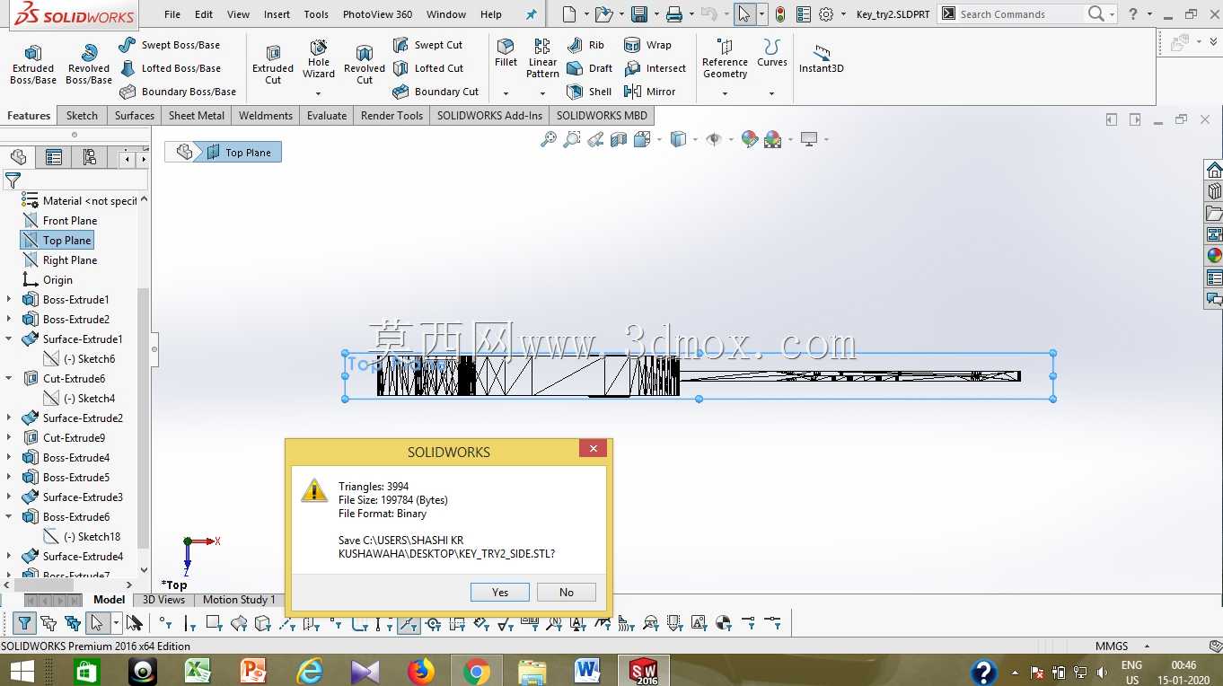Image resolution: width=1223 pixels, height=686 pixels.
Task: Switch to the Motion Study 1 tab
Action: click(239, 600)
